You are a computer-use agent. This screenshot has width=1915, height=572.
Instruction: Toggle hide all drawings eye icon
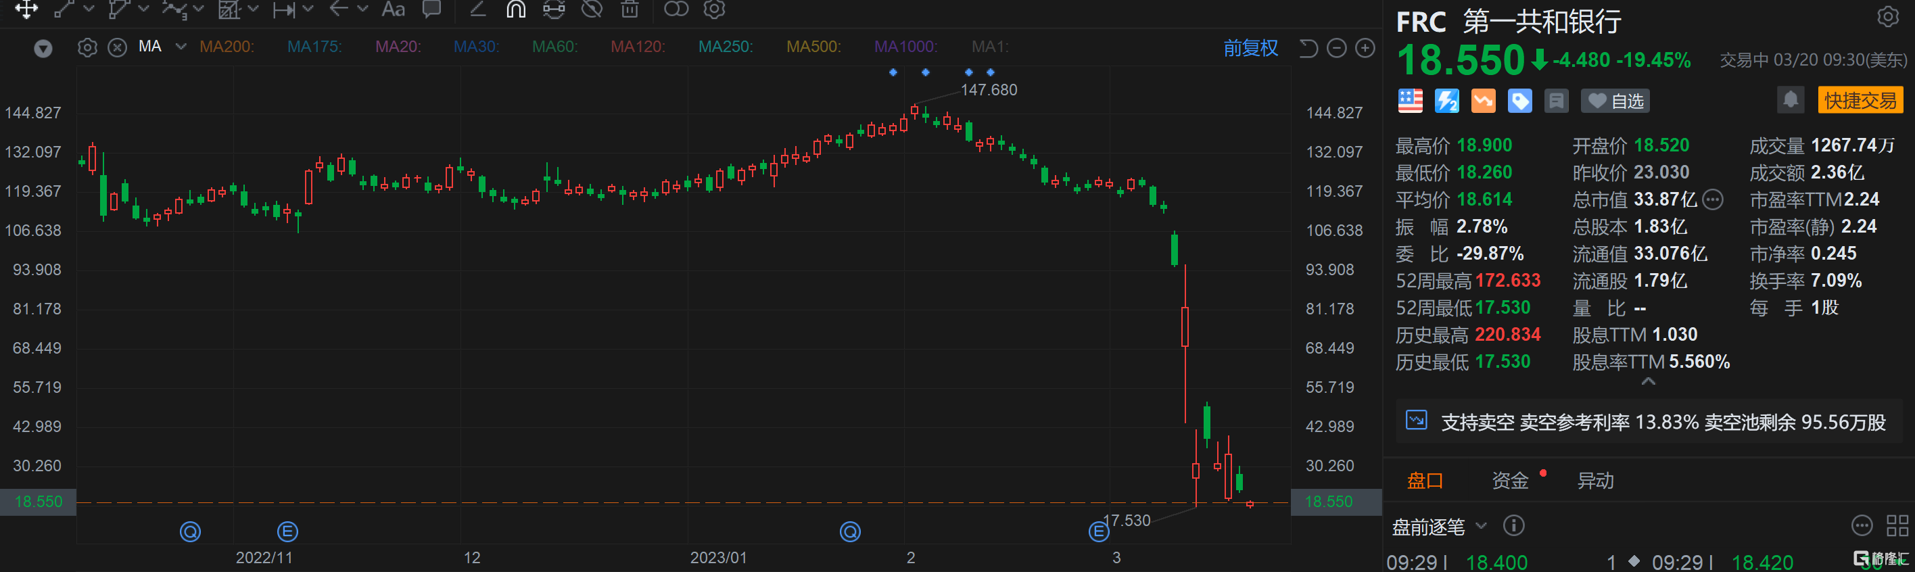point(592,9)
